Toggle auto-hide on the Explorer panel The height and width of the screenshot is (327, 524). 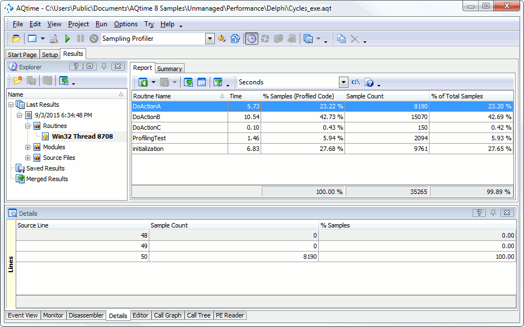click(x=90, y=67)
